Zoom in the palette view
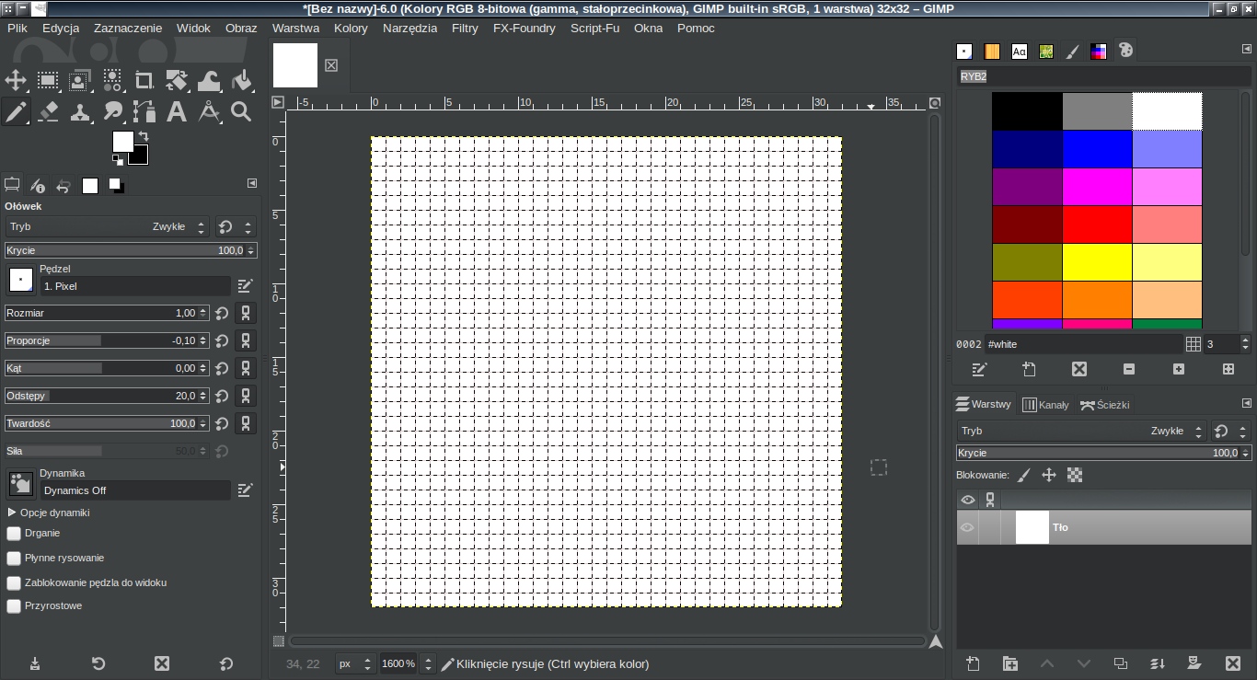 click(1179, 369)
